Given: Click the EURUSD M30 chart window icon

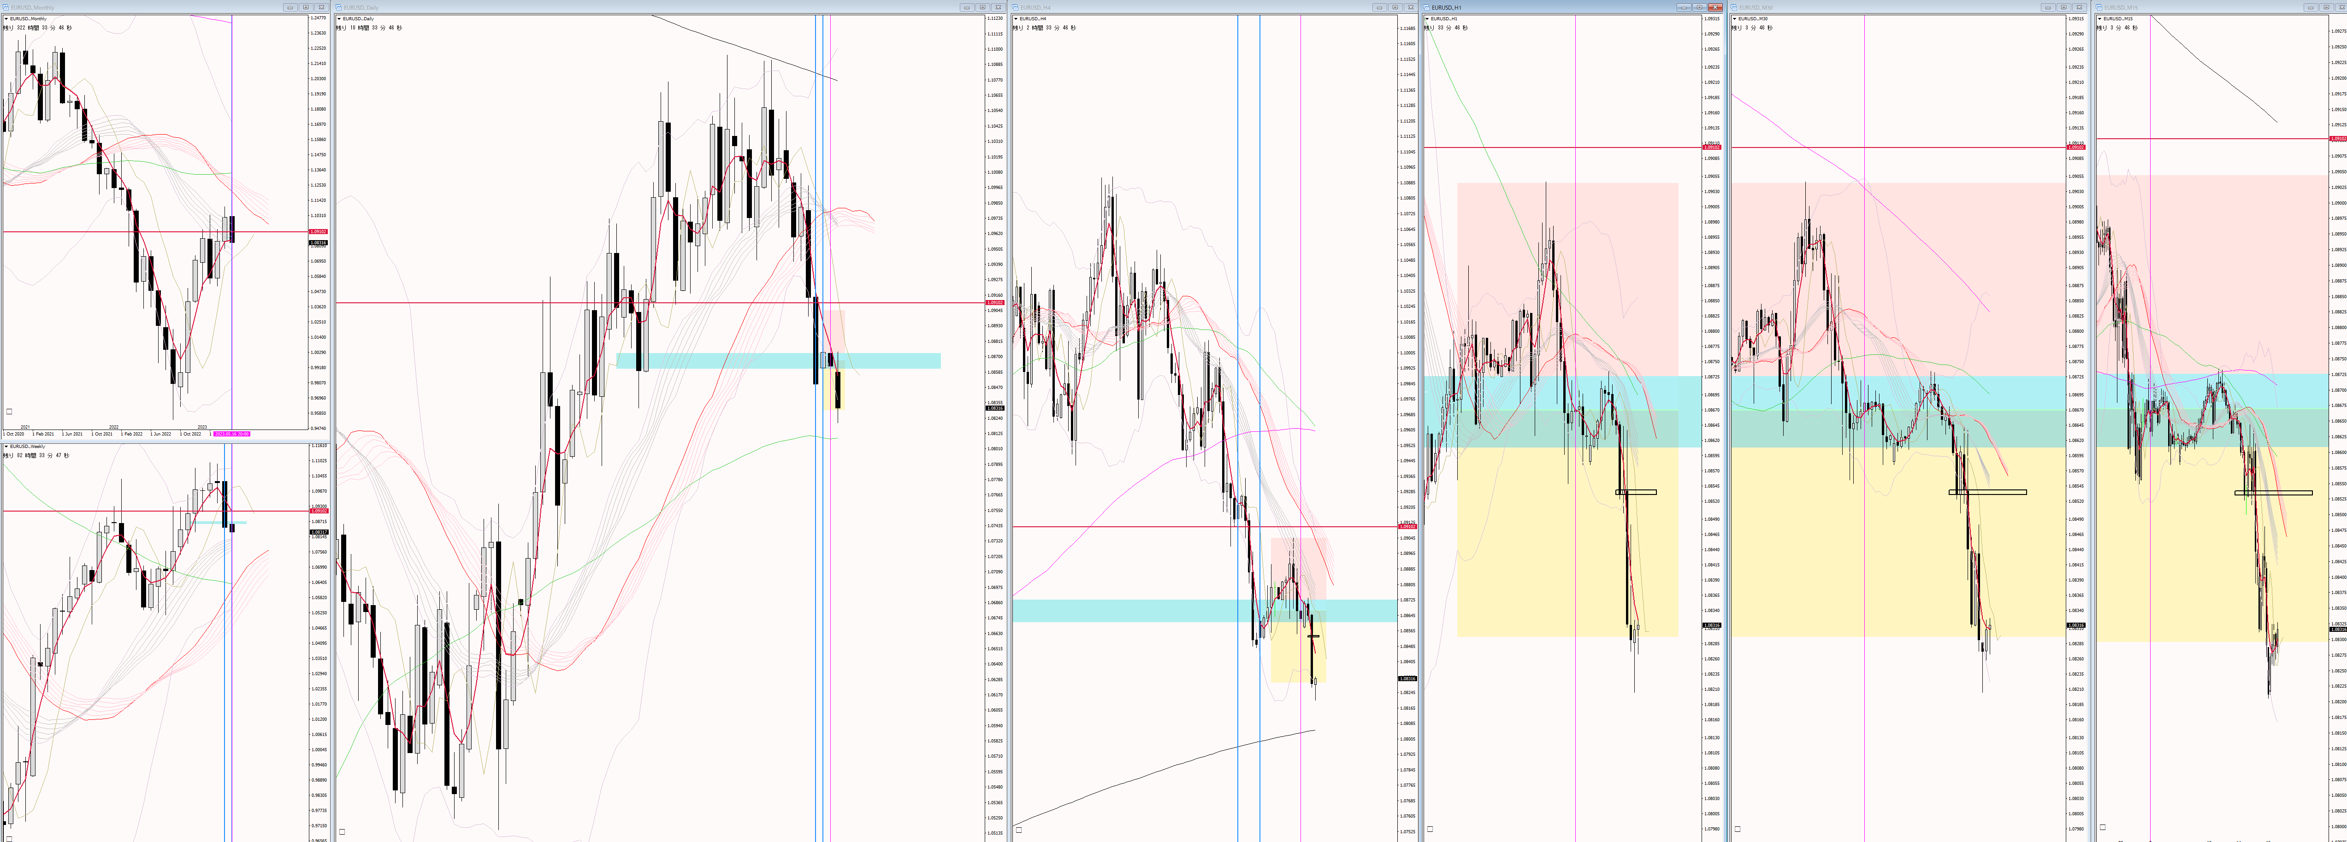Looking at the screenshot, I should pyautogui.click(x=1734, y=7).
